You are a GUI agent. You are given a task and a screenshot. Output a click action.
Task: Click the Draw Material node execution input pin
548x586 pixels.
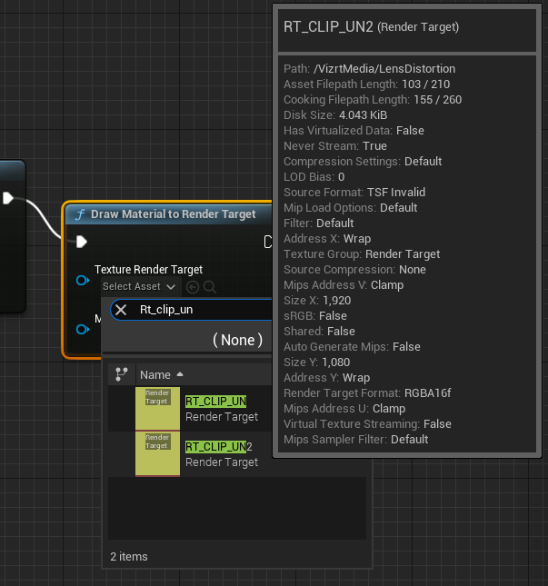tap(82, 242)
